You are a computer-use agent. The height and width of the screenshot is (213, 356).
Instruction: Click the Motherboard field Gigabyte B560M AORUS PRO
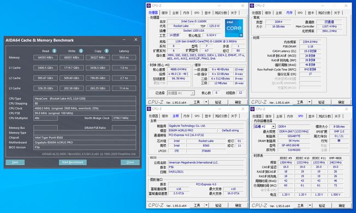[x=85, y=142]
